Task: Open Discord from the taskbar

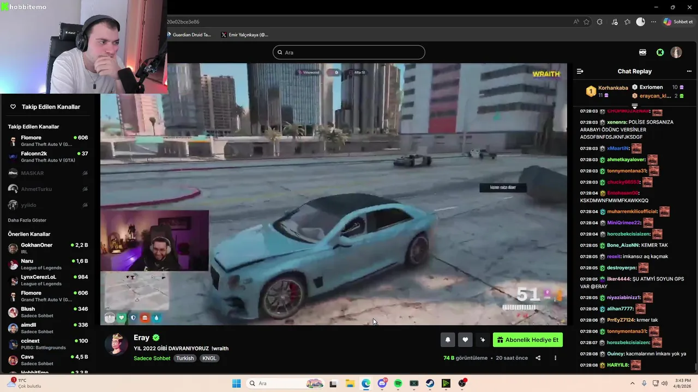Action: (x=382, y=383)
